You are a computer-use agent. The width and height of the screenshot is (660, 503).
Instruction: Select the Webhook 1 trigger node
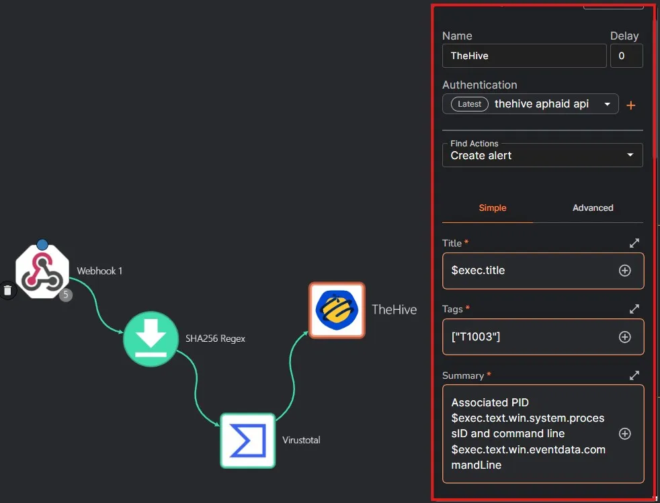pyautogui.click(x=42, y=271)
